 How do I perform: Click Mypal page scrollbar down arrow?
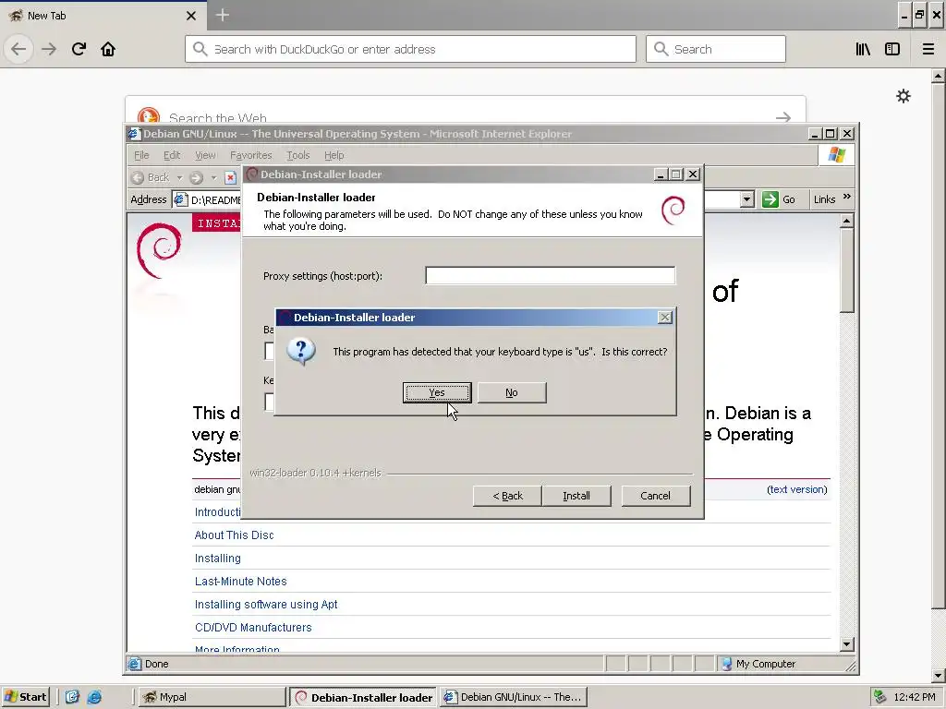(939, 676)
